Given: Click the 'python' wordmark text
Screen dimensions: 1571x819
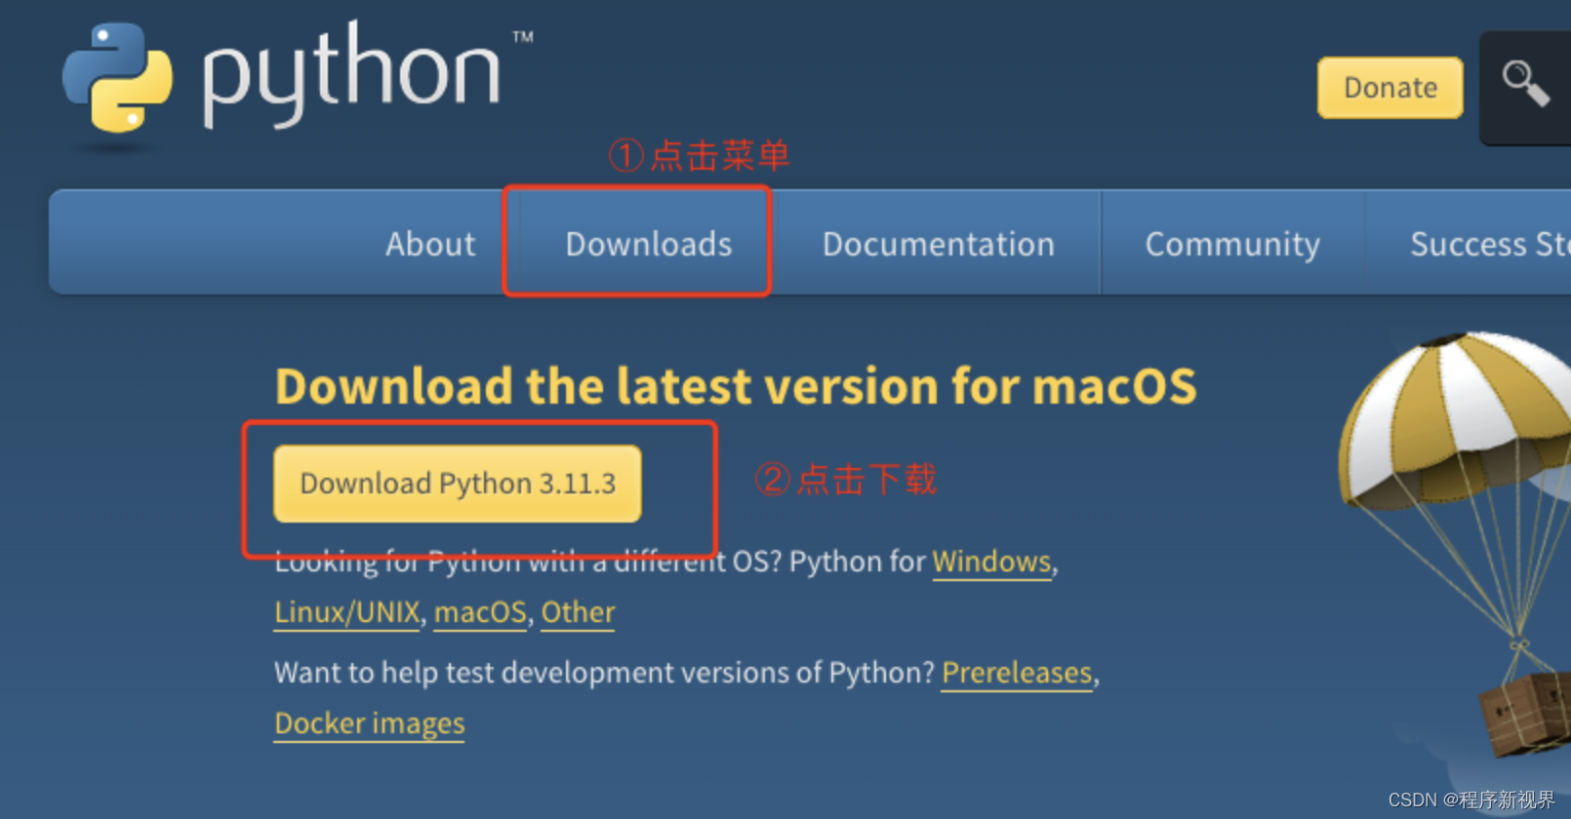Looking at the screenshot, I should tap(351, 73).
